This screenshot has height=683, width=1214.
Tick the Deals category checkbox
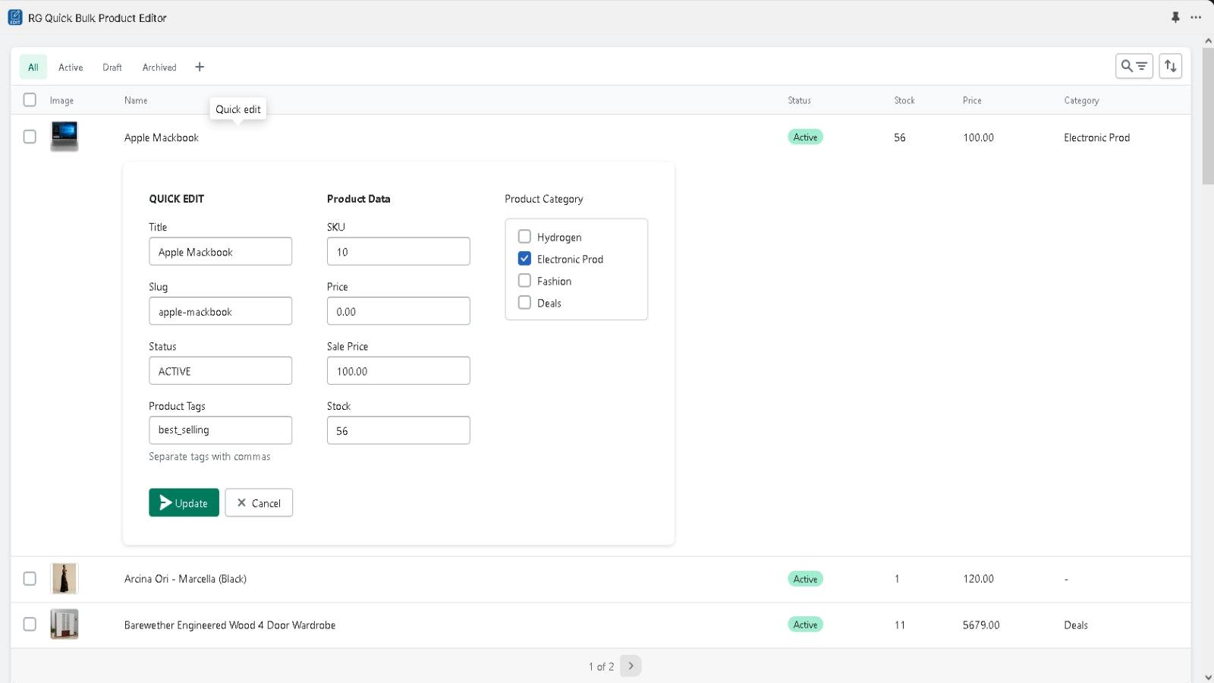524,303
